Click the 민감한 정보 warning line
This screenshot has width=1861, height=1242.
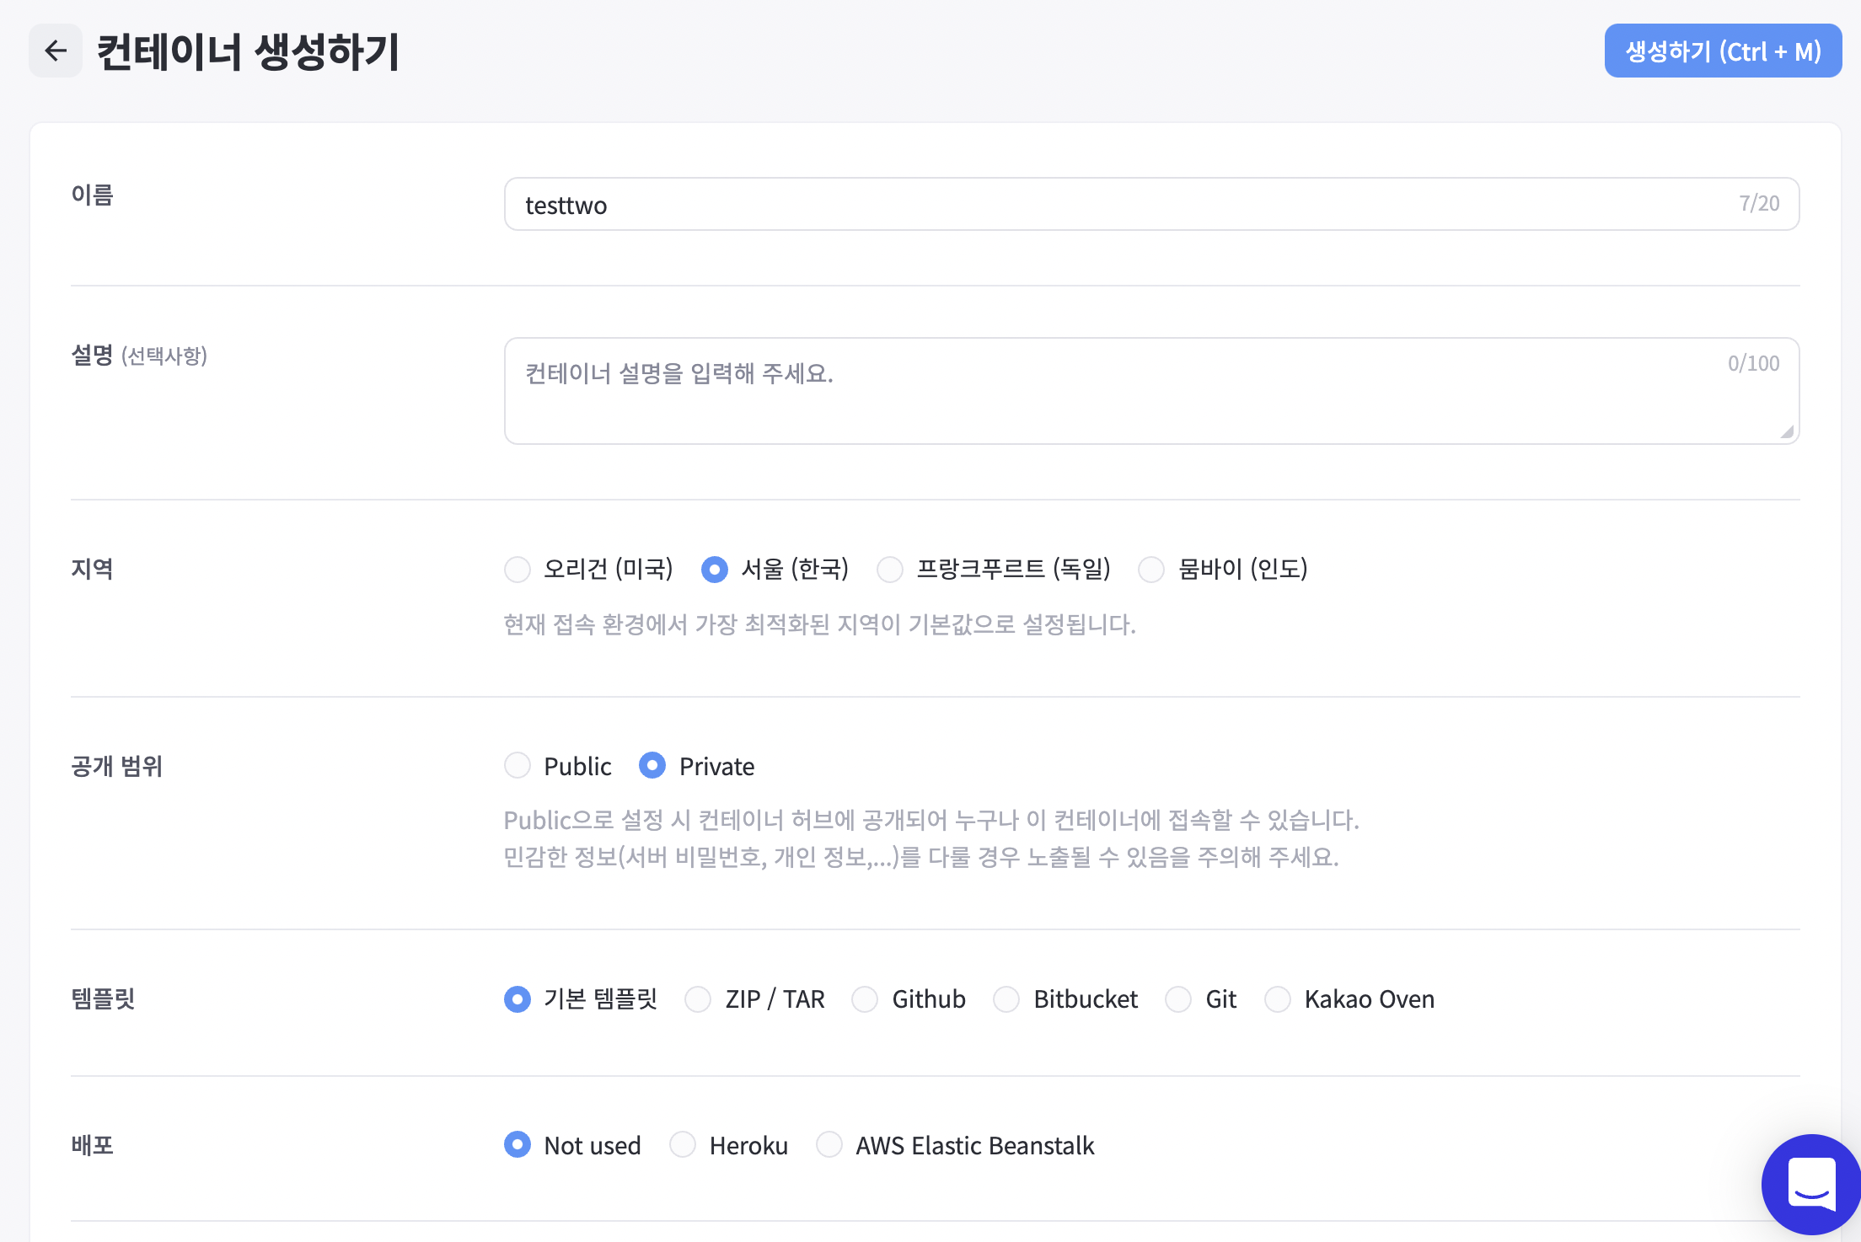(x=920, y=857)
